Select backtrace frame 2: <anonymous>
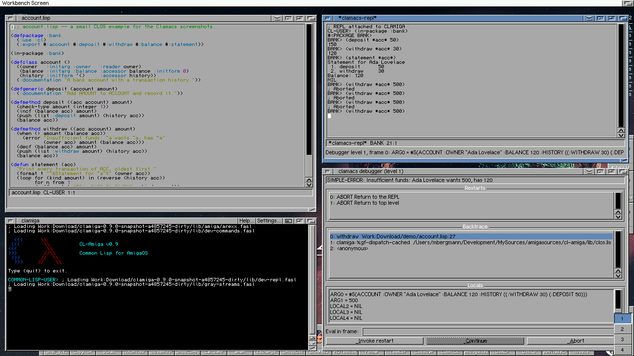This screenshot has width=634, height=356. 471,248
